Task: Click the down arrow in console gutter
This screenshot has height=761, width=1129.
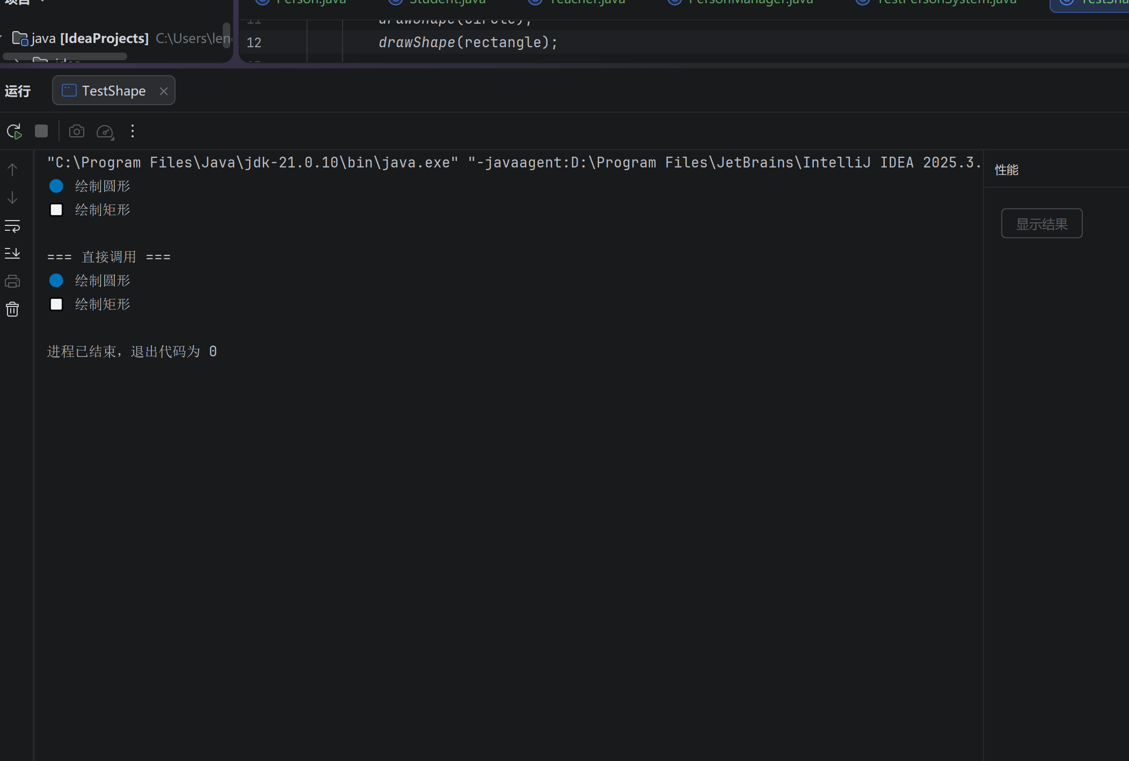Action: pyautogui.click(x=12, y=197)
